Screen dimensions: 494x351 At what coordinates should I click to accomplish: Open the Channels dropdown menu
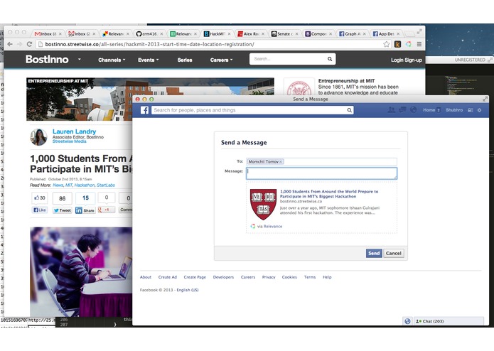[112, 60]
